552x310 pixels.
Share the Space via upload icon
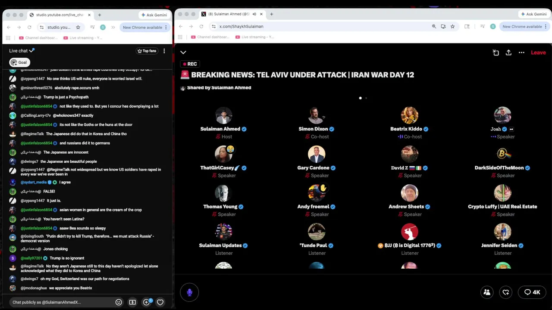click(x=508, y=53)
